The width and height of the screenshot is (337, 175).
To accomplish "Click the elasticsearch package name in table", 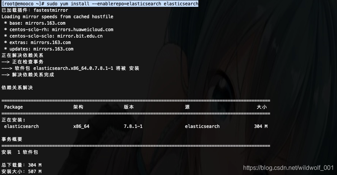I will click(21, 126).
